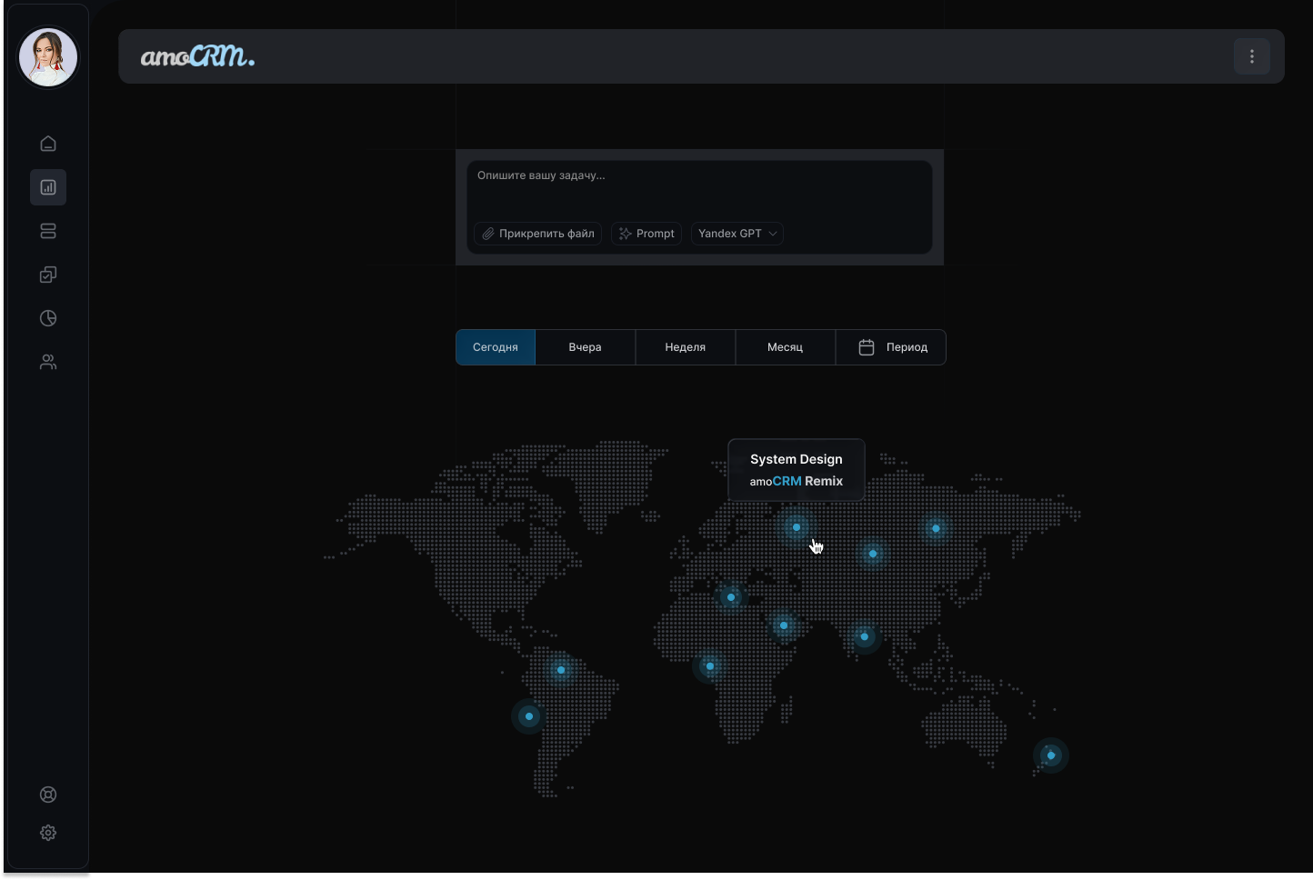Viewport: 1313px width, 880px height.
Task: Select the Неделя tab
Action: [x=686, y=347]
